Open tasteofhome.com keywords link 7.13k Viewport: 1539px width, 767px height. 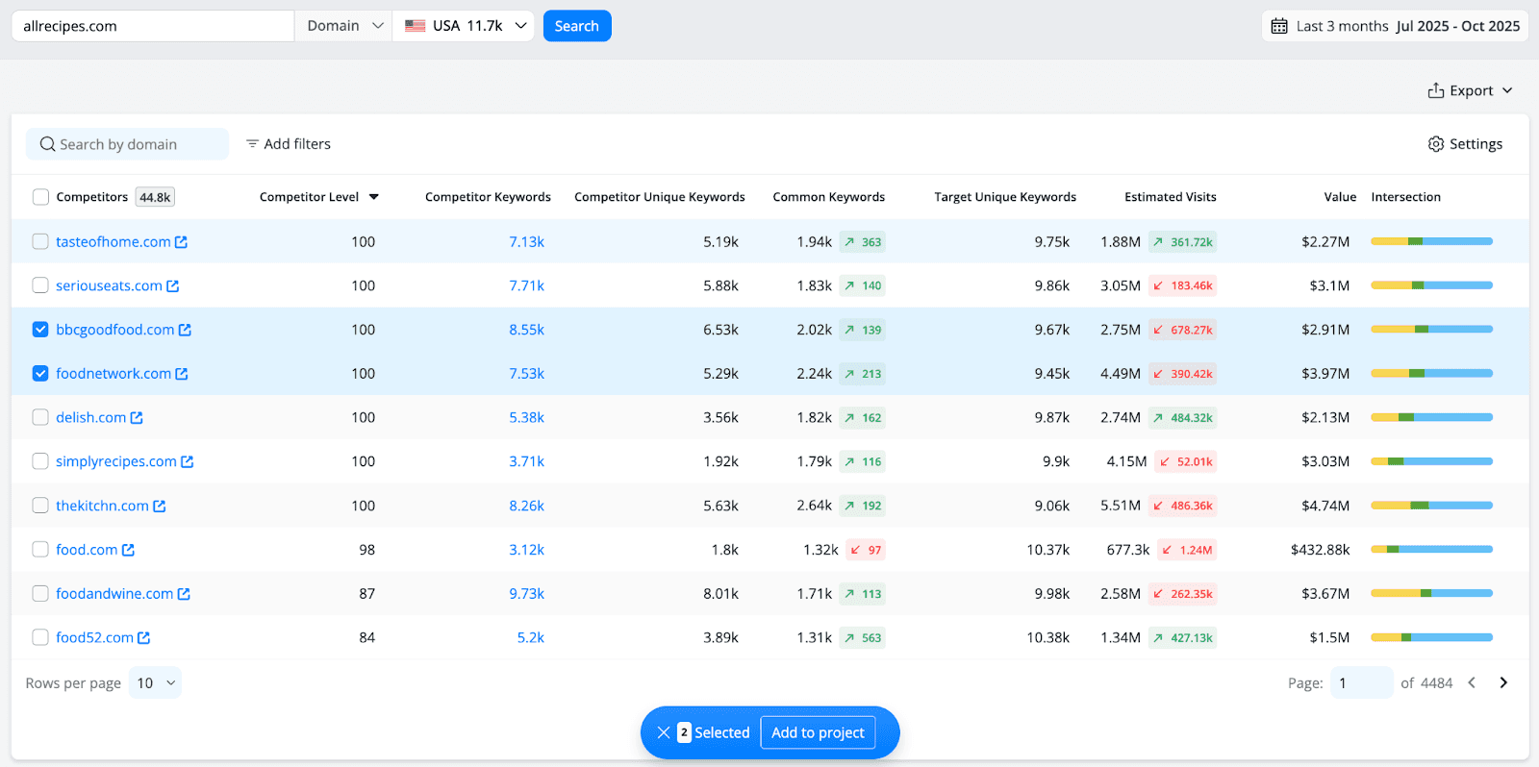[x=526, y=242]
